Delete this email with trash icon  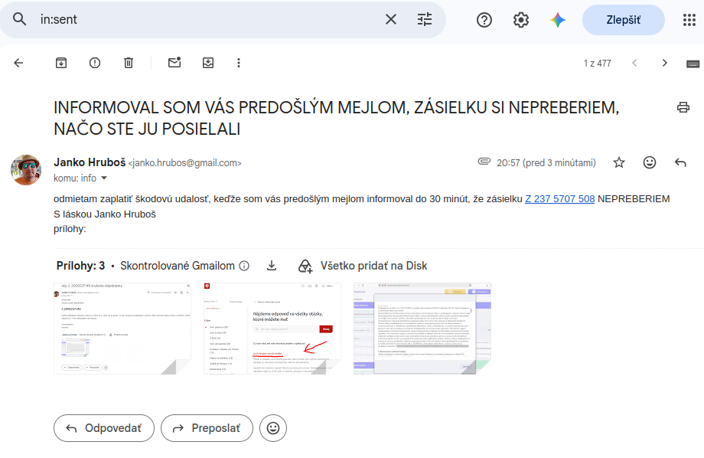click(x=129, y=63)
